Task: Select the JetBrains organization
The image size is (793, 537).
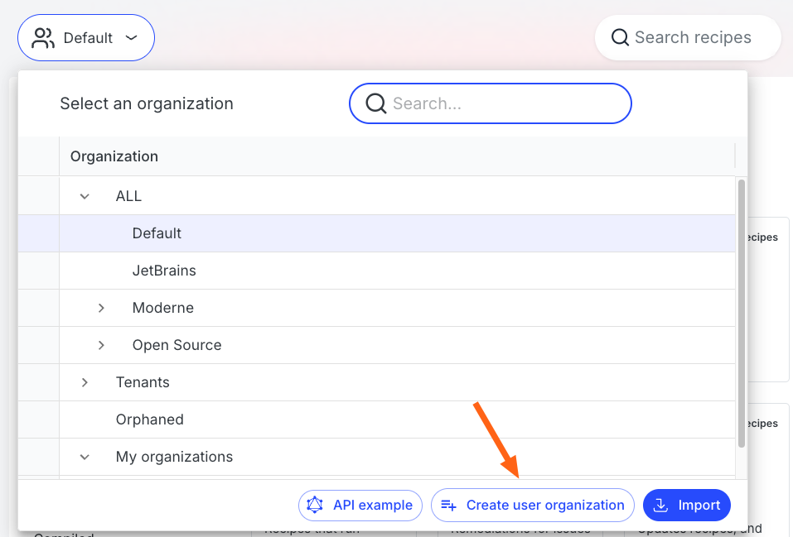Action: click(164, 271)
